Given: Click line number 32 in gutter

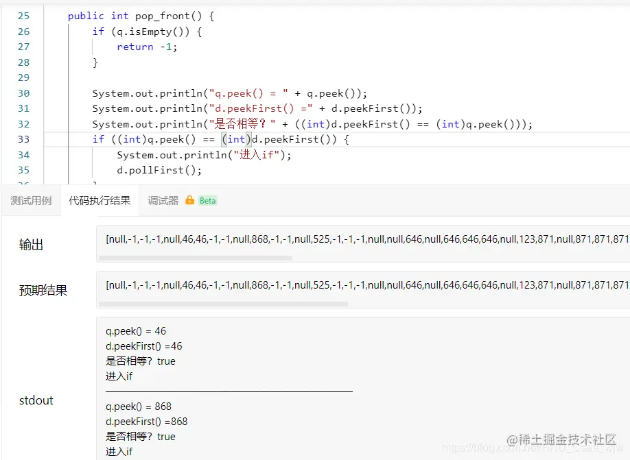Looking at the screenshot, I should coord(24,124).
